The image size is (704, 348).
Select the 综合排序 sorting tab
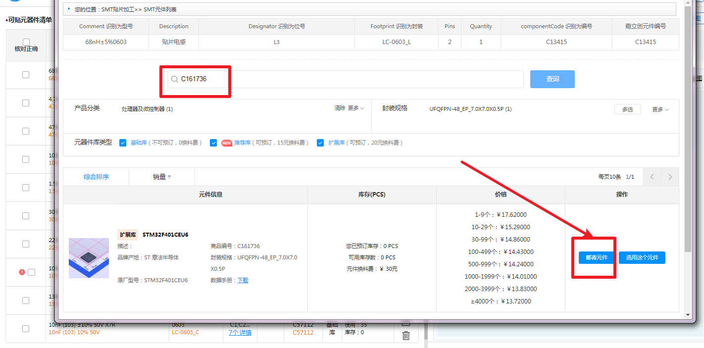coord(96,177)
